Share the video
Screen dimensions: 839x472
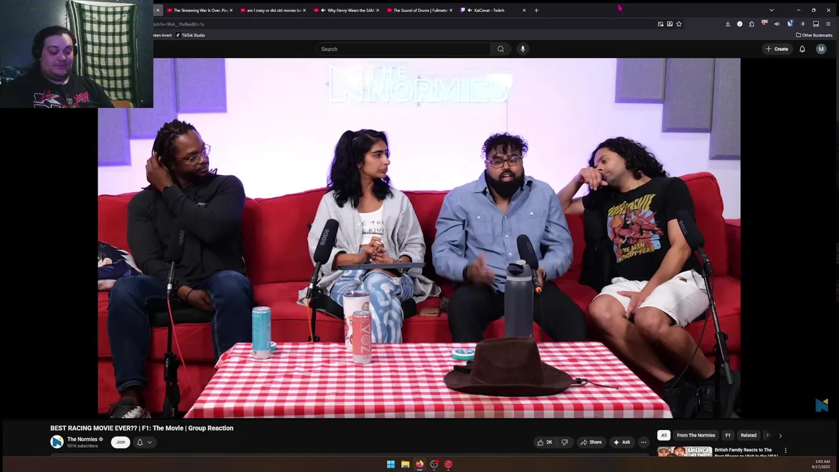click(591, 442)
